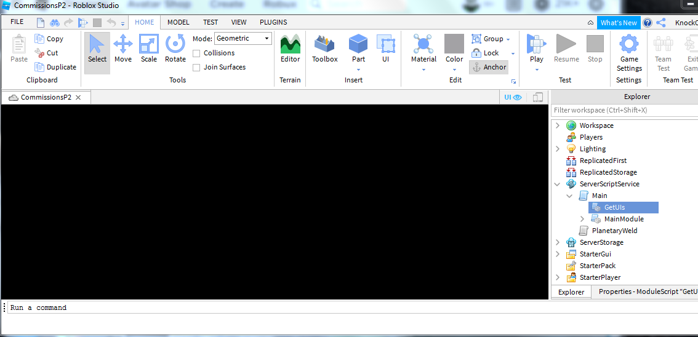Insert a new Part
This screenshot has width=698, height=337.
click(358, 48)
